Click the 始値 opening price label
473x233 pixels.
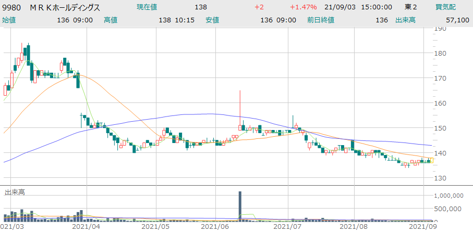pos(9,20)
